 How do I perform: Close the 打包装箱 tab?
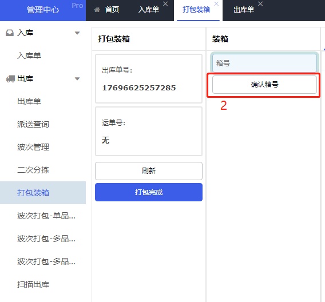tap(216, 4)
